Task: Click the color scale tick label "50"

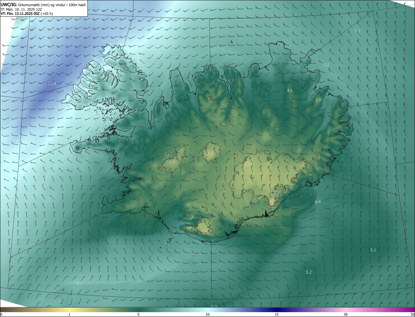Action: (x=412, y=315)
